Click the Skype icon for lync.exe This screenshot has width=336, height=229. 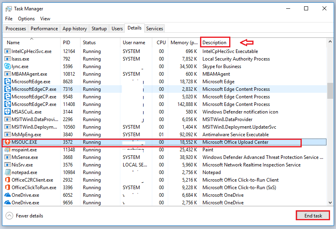[x=8, y=67]
